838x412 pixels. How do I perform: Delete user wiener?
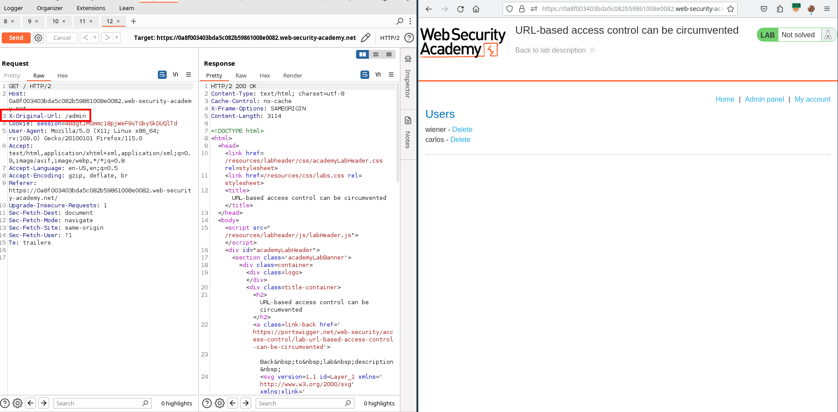(462, 130)
